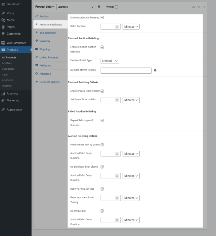This screenshot has width=216, height=236.
Task: Click the Dashboard gauge icon
Action: [3, 4]
